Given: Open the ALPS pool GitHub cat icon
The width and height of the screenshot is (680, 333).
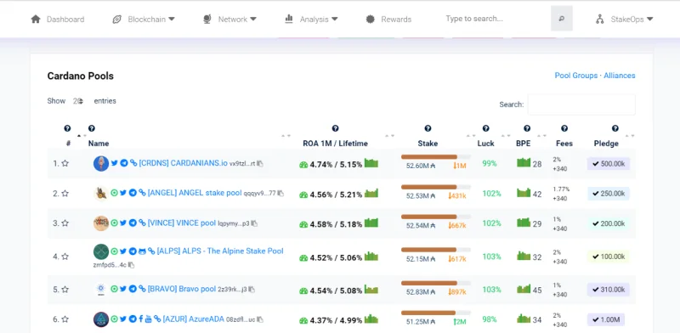Looking at the screenshot, I should 142,251.
